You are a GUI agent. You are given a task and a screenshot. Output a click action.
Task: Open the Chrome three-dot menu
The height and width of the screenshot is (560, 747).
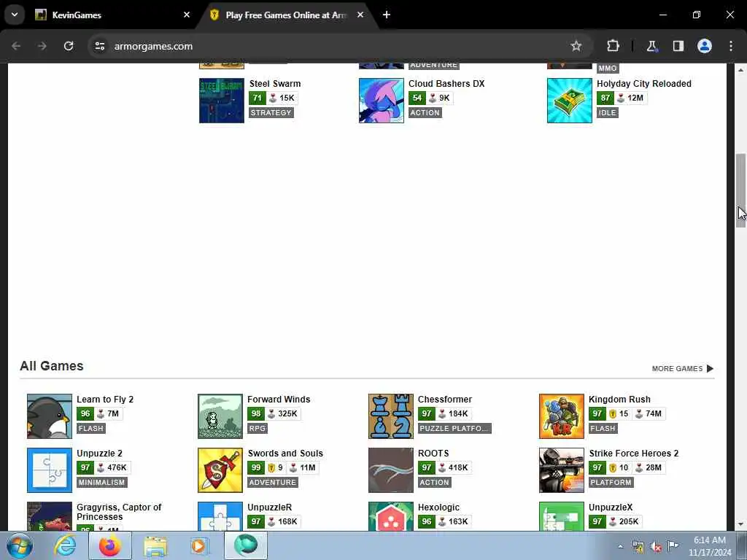pos(731,46)
